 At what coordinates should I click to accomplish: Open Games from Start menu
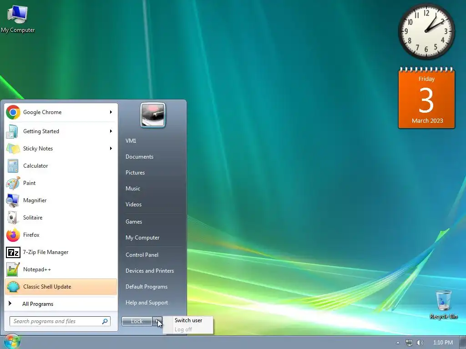point(134,222)
